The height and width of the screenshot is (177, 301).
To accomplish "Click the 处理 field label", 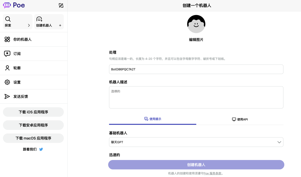I will [113, 52].
